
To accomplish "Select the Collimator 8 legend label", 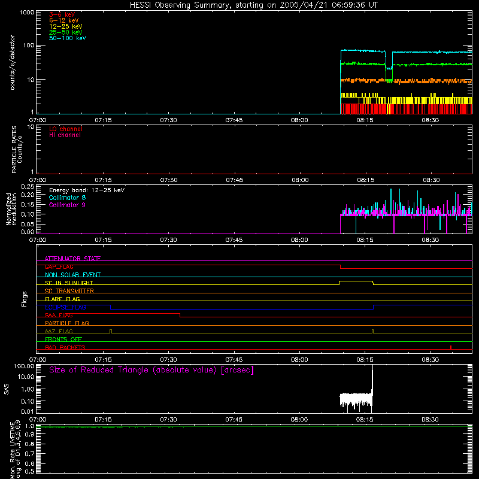I will pyautogui.click(x=67, y=198).
